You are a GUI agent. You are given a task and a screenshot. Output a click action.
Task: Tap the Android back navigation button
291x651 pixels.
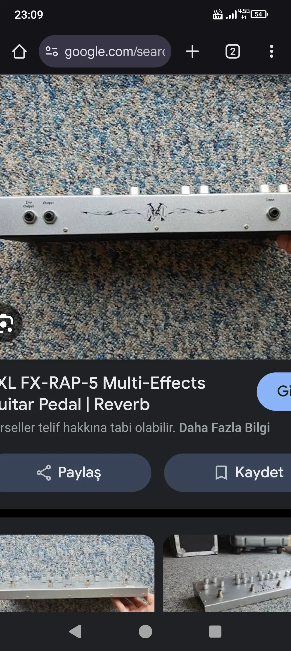[x=75, y=632]
